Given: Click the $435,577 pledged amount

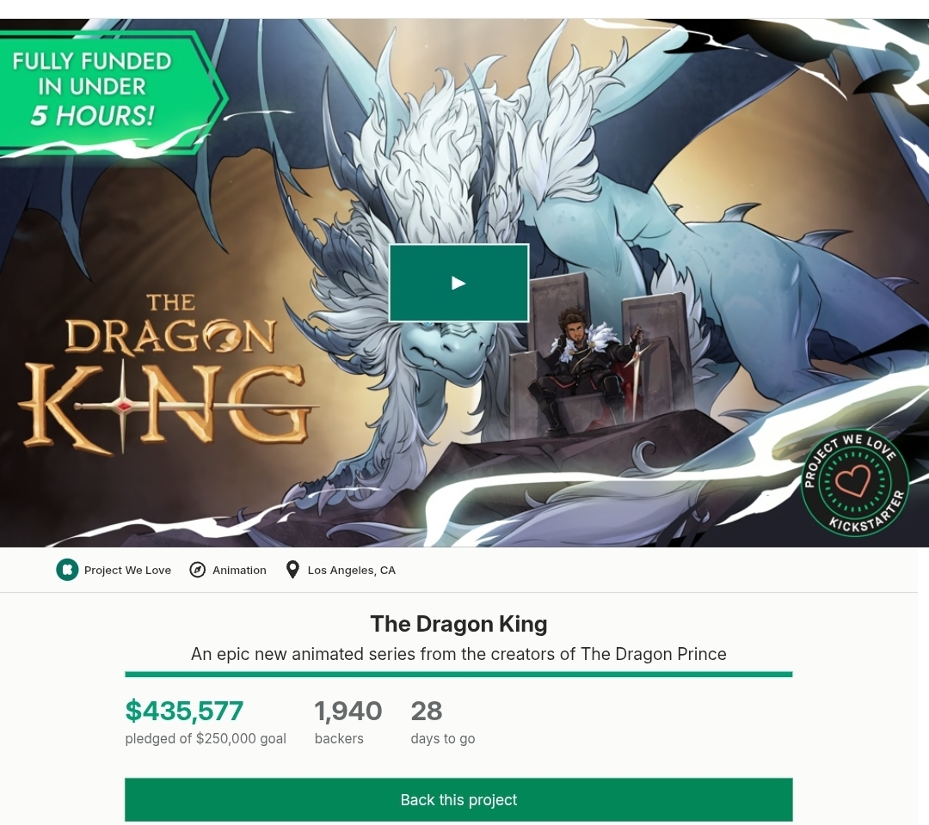Looking at the screenshot, I should click(184, 711).
